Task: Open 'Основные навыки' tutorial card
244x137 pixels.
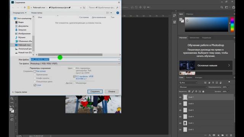Action: [x=206, y=65]
